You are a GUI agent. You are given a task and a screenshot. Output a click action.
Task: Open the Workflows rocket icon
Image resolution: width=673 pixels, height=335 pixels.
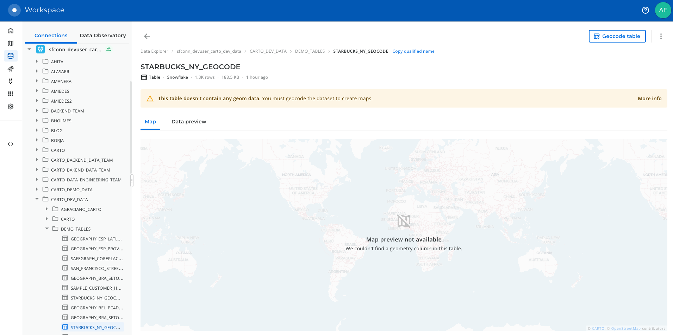click(11, 69)
